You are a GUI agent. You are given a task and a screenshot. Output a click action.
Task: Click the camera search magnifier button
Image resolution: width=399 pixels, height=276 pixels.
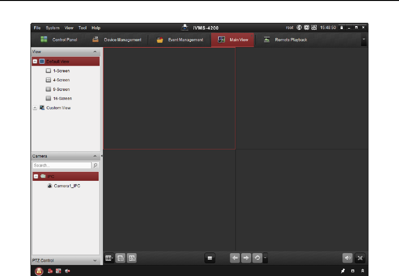point(95,165)
